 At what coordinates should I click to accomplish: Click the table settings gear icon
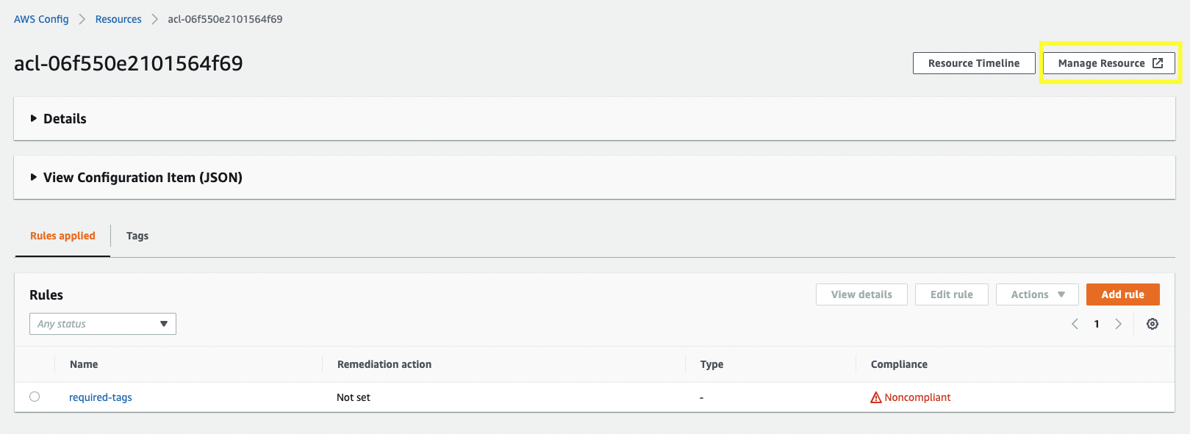click(1153, 324)
